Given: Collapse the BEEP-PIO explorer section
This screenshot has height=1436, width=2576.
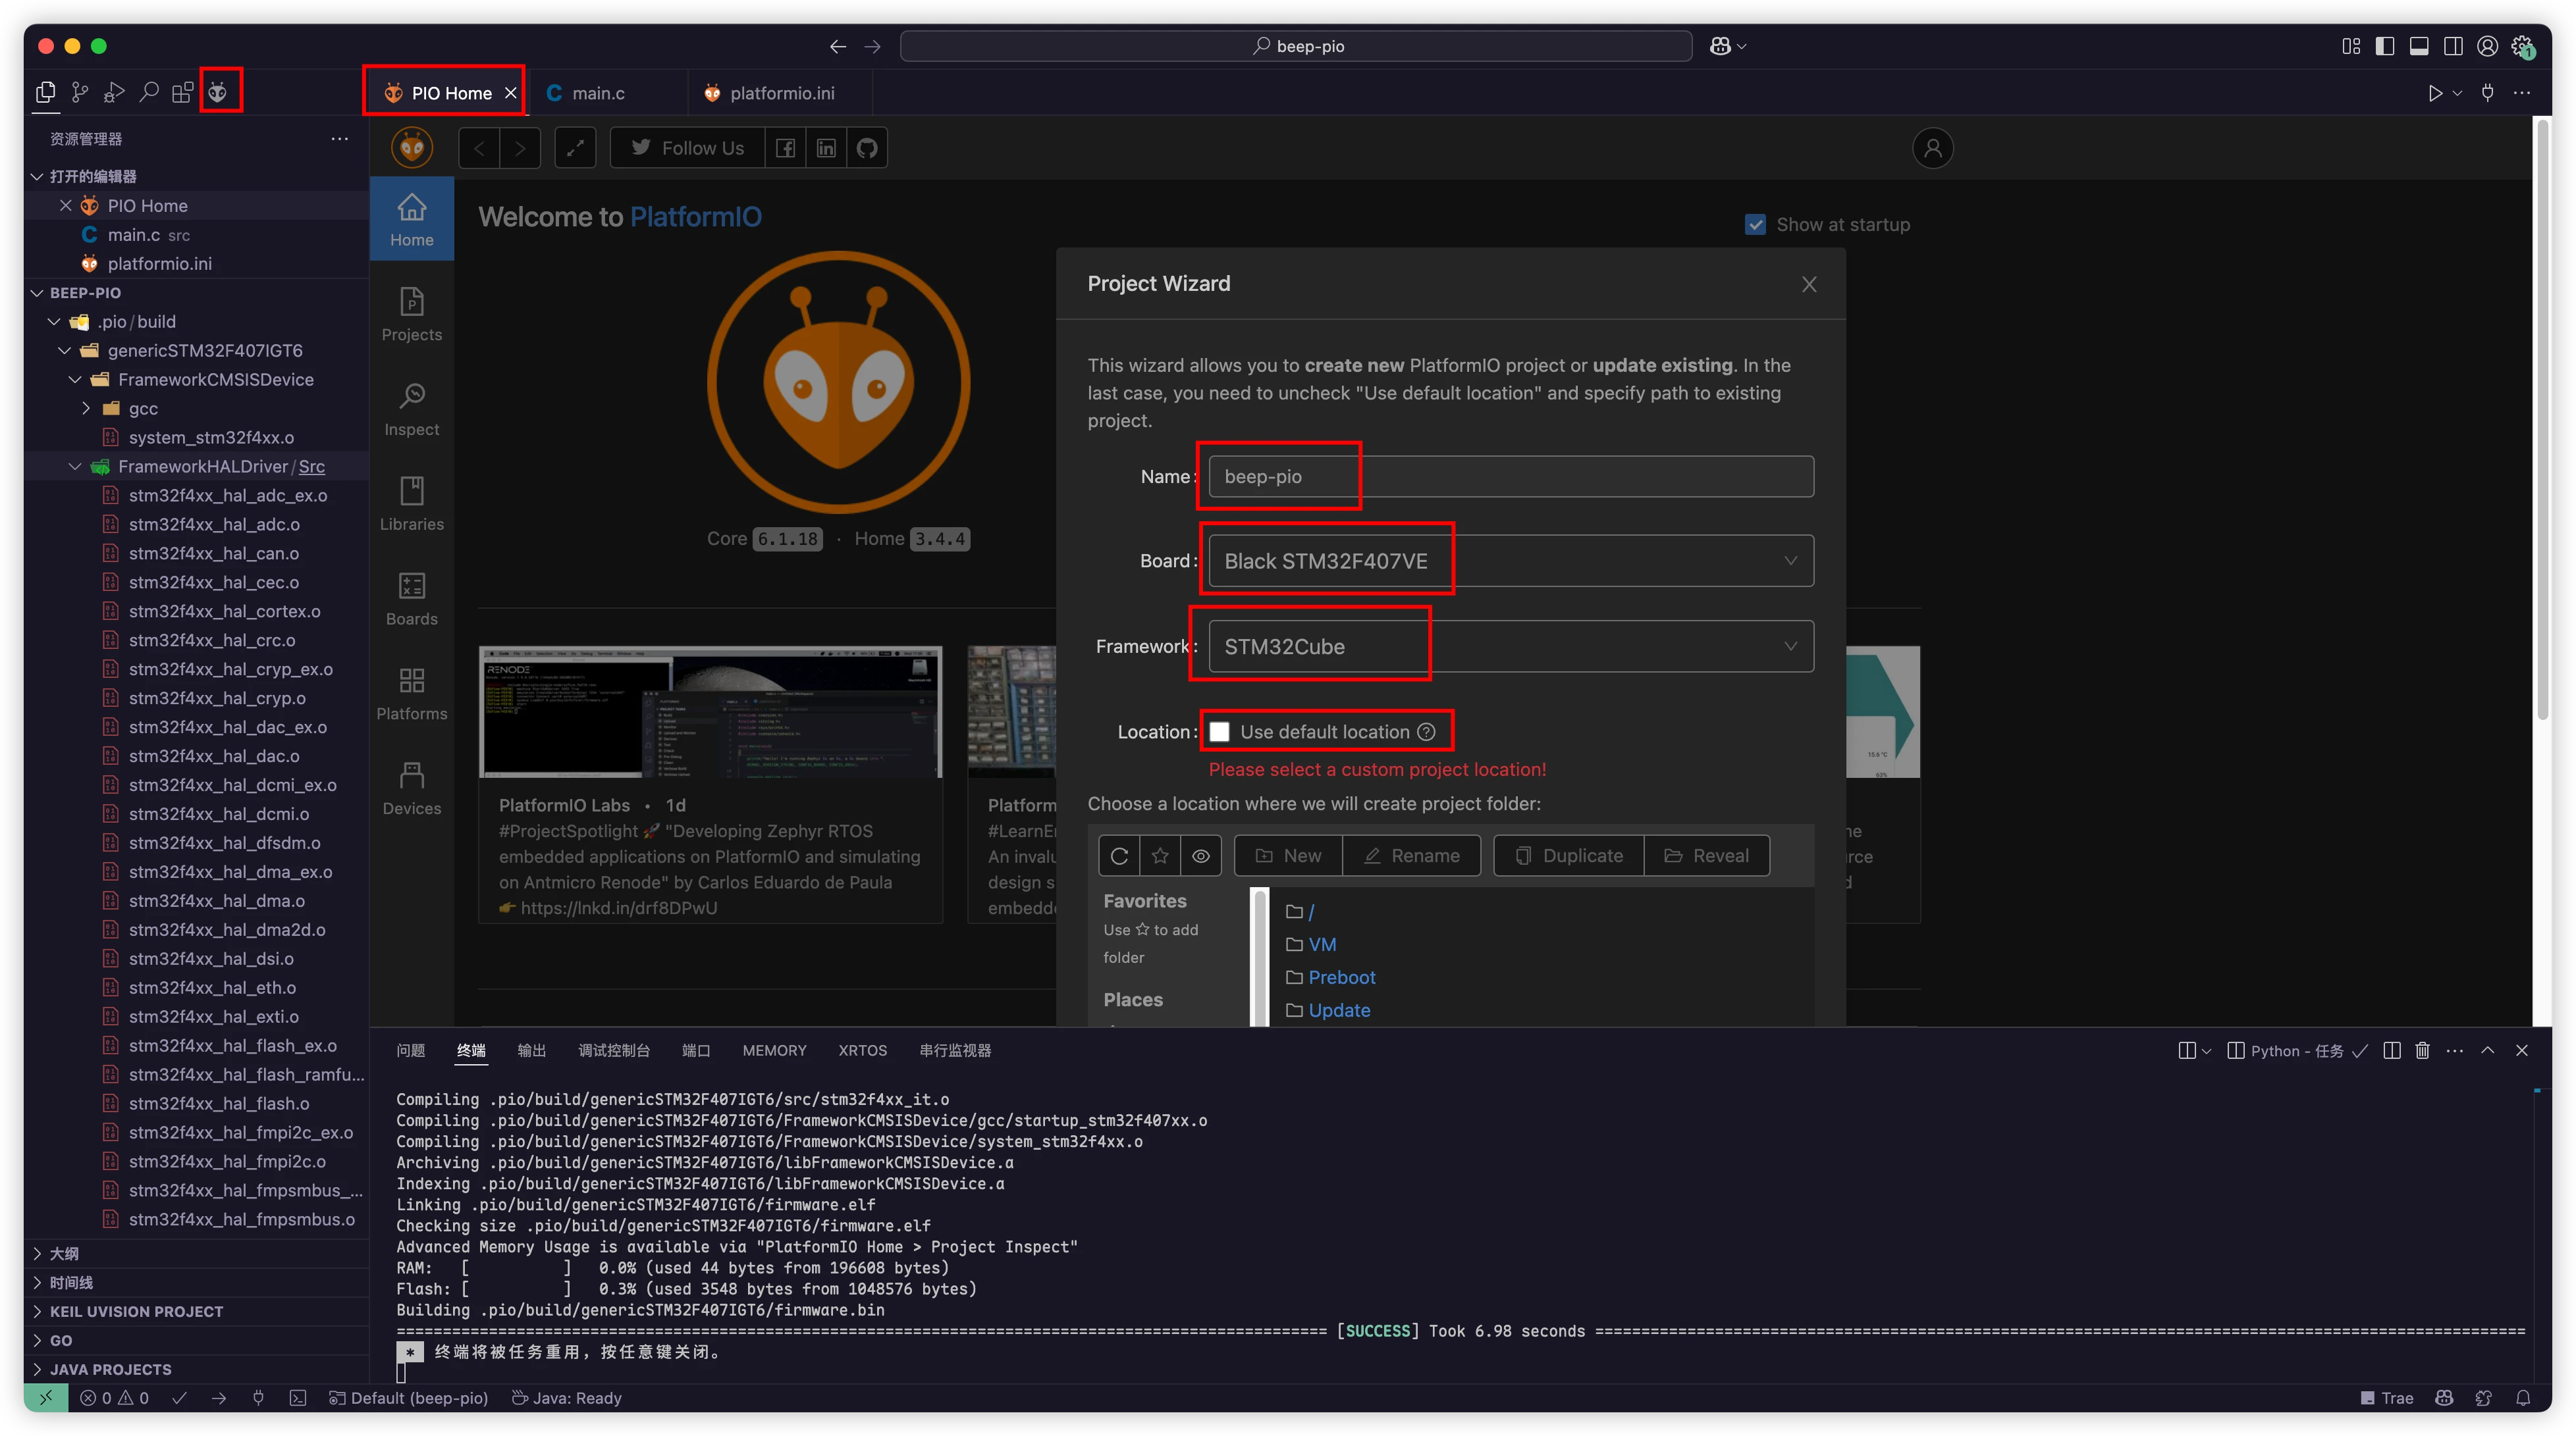Looking at the screenshot, I should coord(196,293).
